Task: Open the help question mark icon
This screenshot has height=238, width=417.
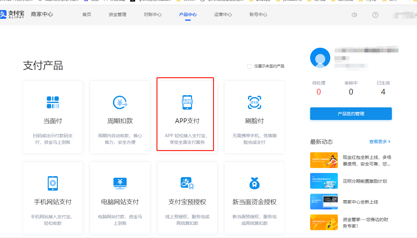Action: point(375,15)
